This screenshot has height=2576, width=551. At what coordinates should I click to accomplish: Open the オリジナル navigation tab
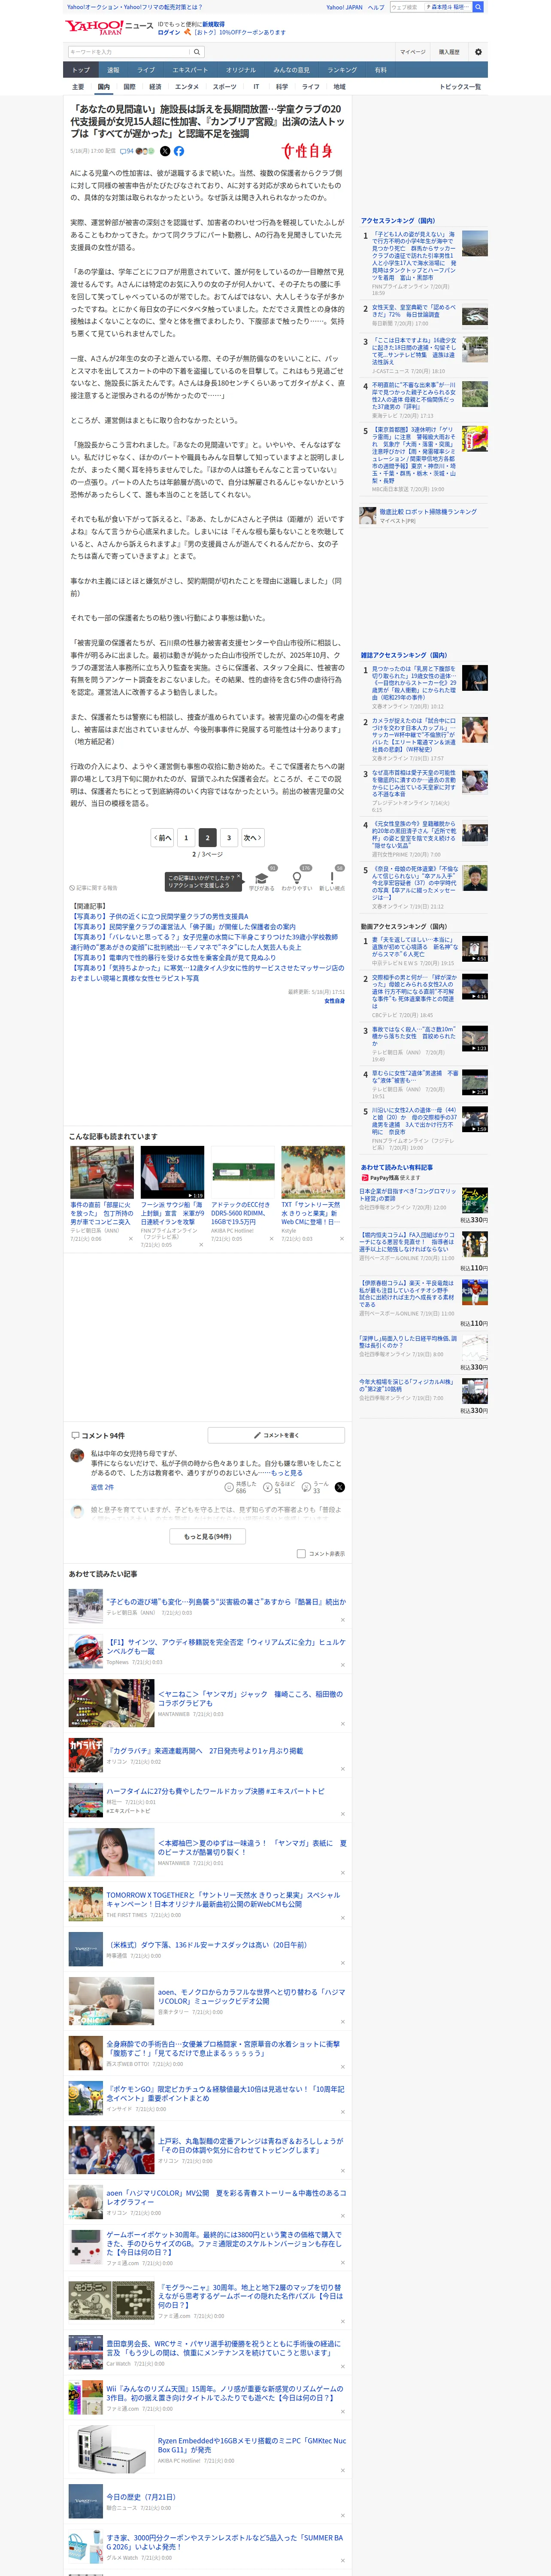pos(241,70)
